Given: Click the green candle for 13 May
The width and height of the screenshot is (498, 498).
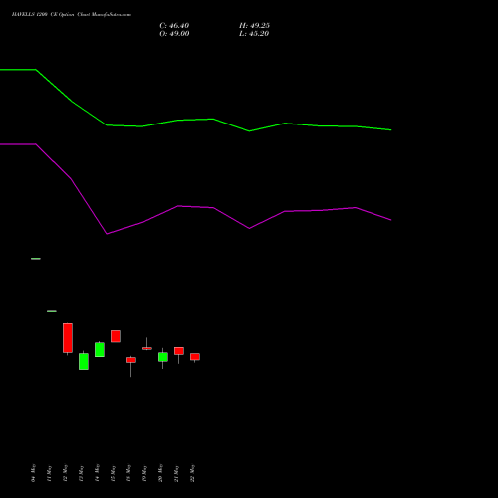Looking at the screenshot, I should (x=84, y=361).
